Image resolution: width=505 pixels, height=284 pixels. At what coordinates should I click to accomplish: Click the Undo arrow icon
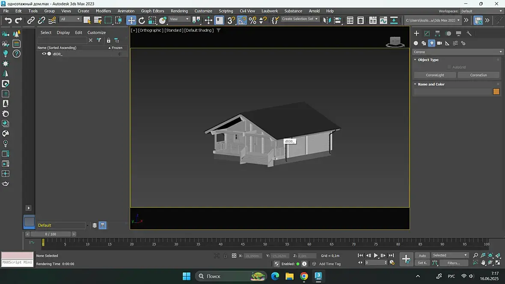tap(8, 20)
